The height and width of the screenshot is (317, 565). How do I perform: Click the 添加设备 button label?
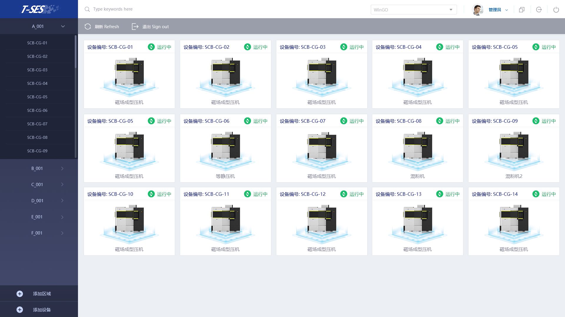[42, 310]
